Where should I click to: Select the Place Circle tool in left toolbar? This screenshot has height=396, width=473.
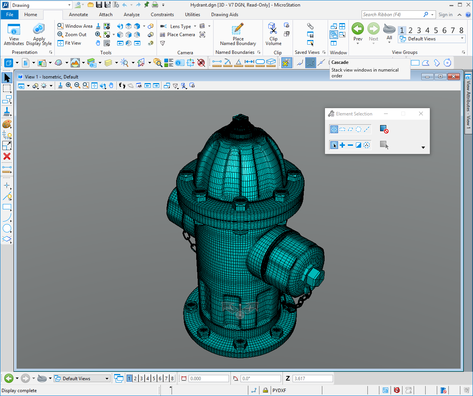[7, 229]
